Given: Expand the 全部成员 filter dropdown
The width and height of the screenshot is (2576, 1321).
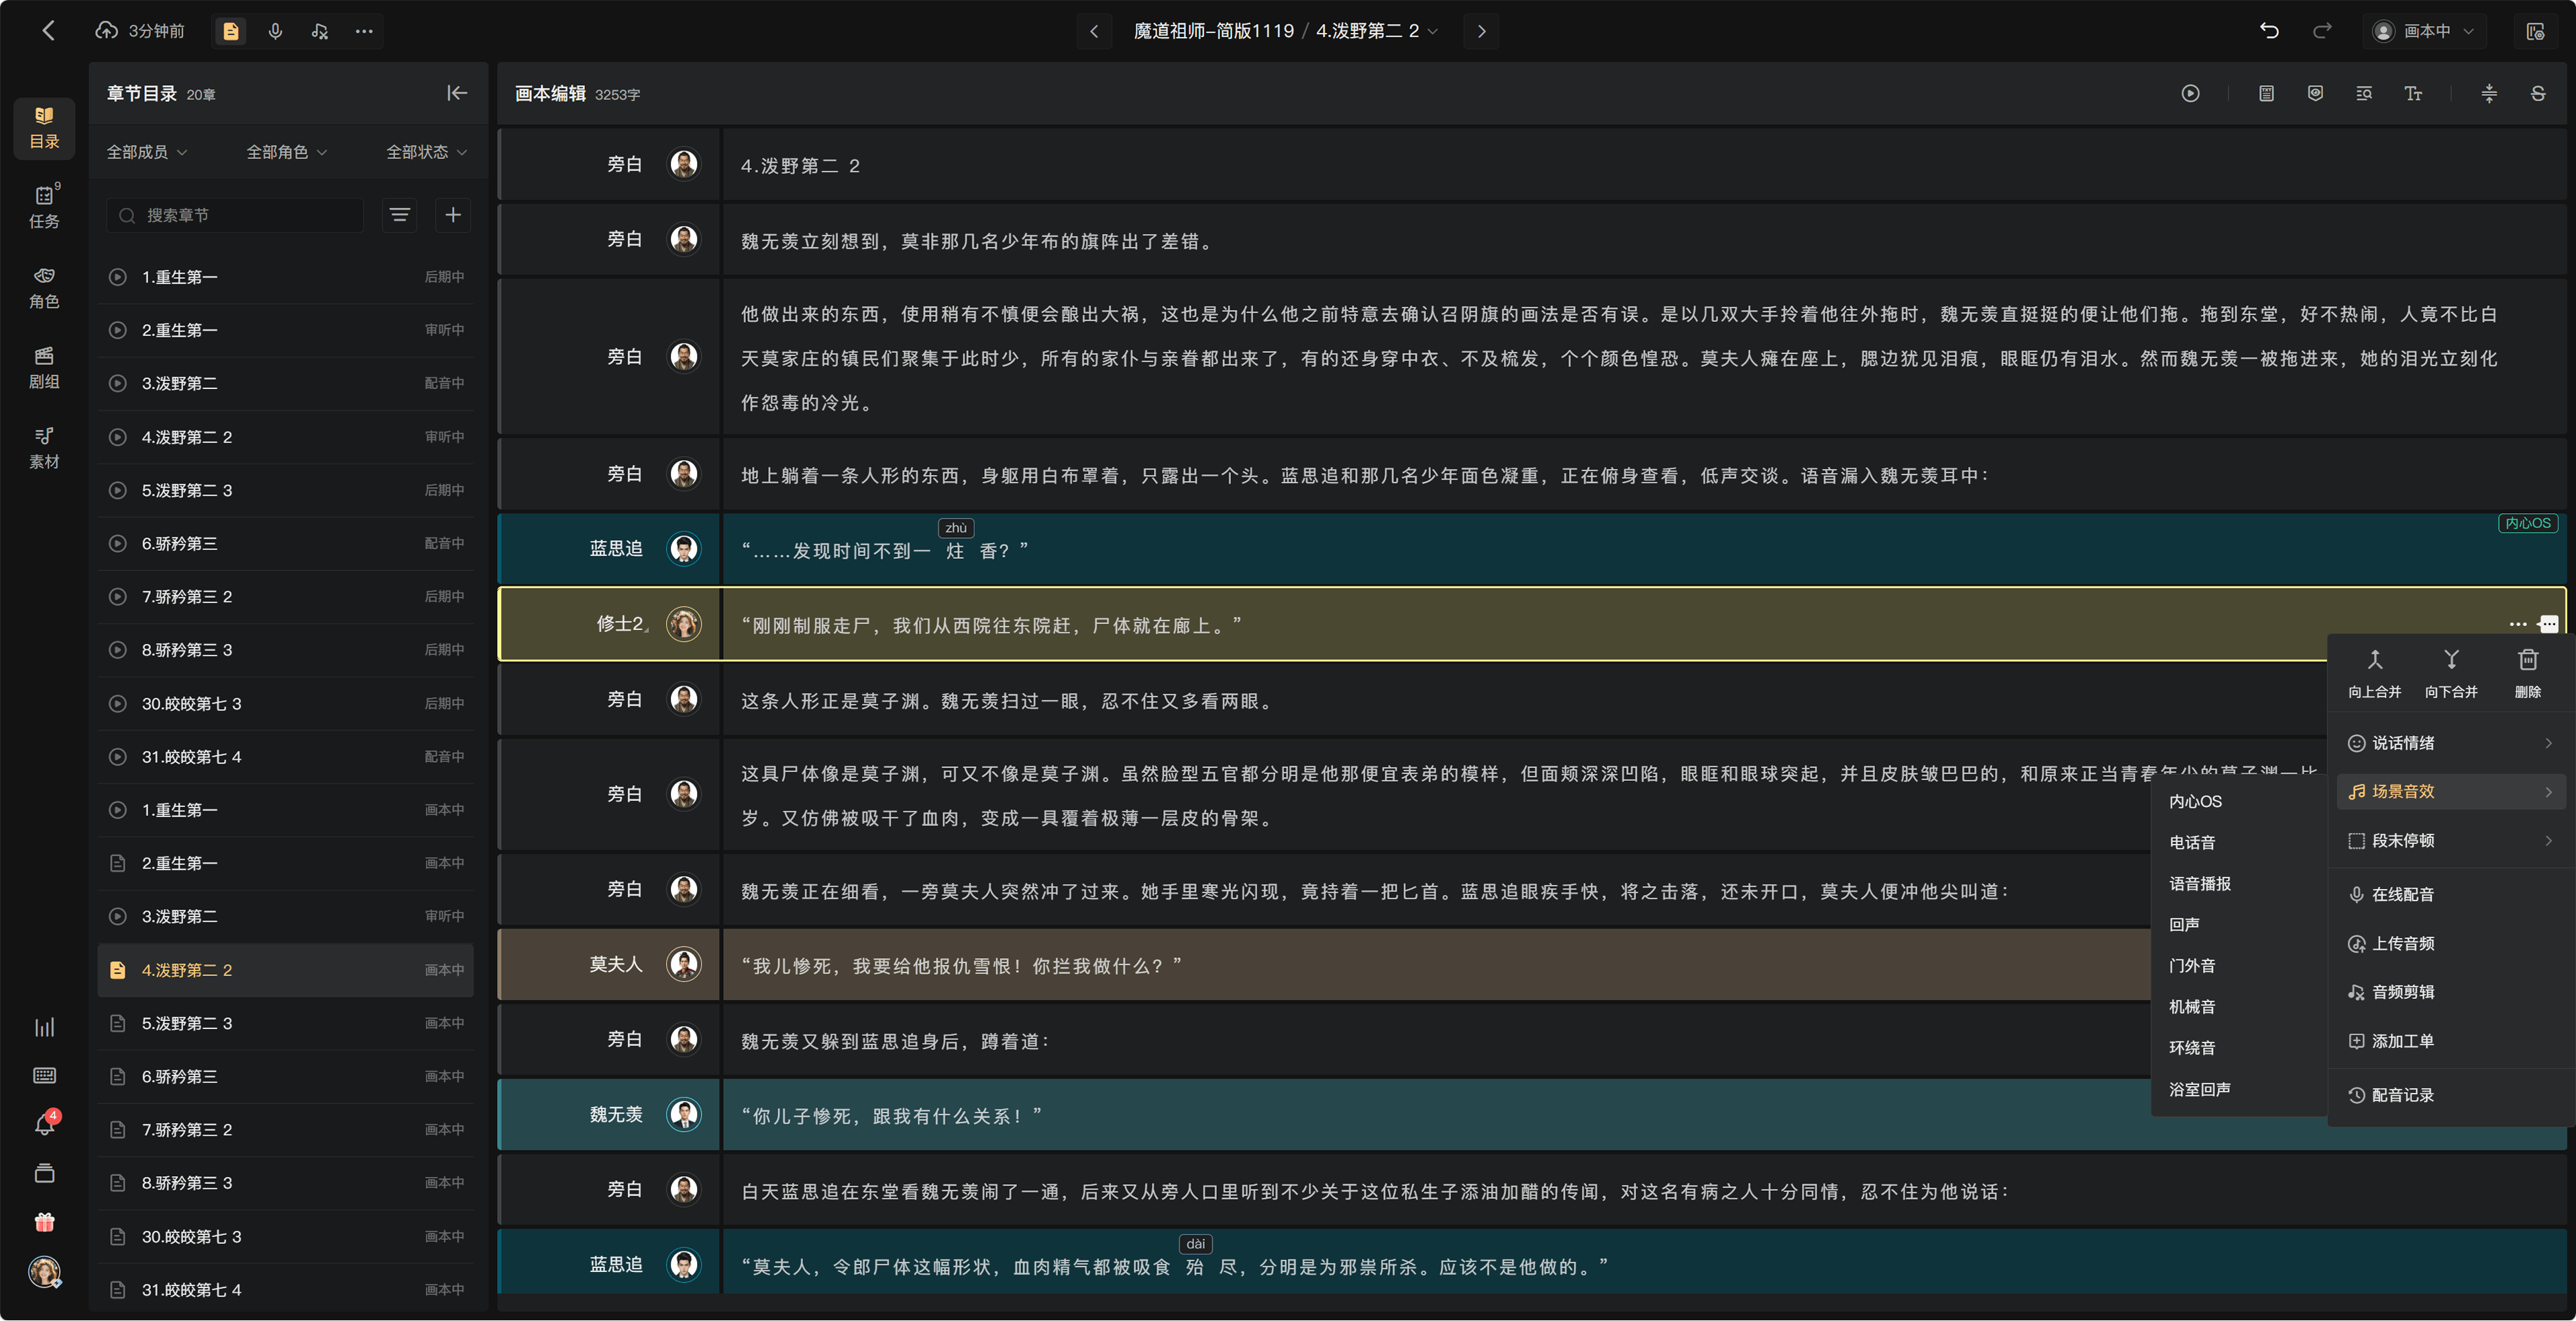Looking at the screenshot, I should click(x=147, y=152).
